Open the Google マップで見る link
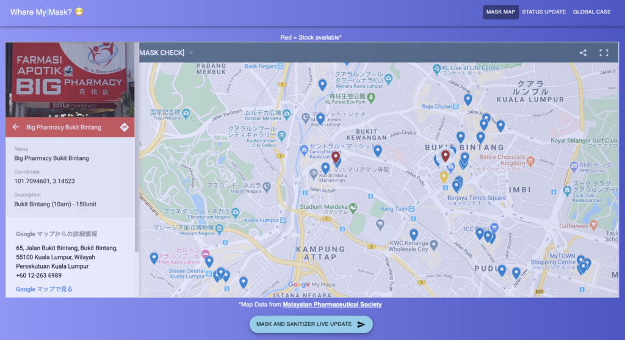 click(x=44, y=289)
